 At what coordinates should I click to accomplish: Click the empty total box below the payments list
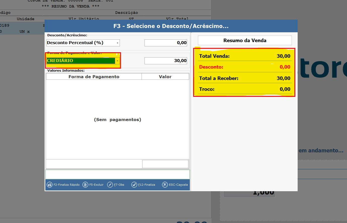tap(165, 164)
